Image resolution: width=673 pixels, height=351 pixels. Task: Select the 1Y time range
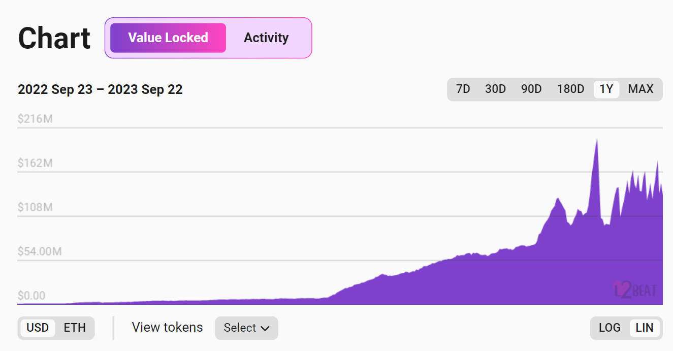(606, 89)
